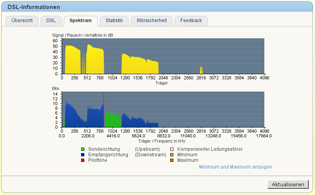The image size is (315, 195).
Task: Click the '(Downstream)' legend text
Action: point(150,155)
